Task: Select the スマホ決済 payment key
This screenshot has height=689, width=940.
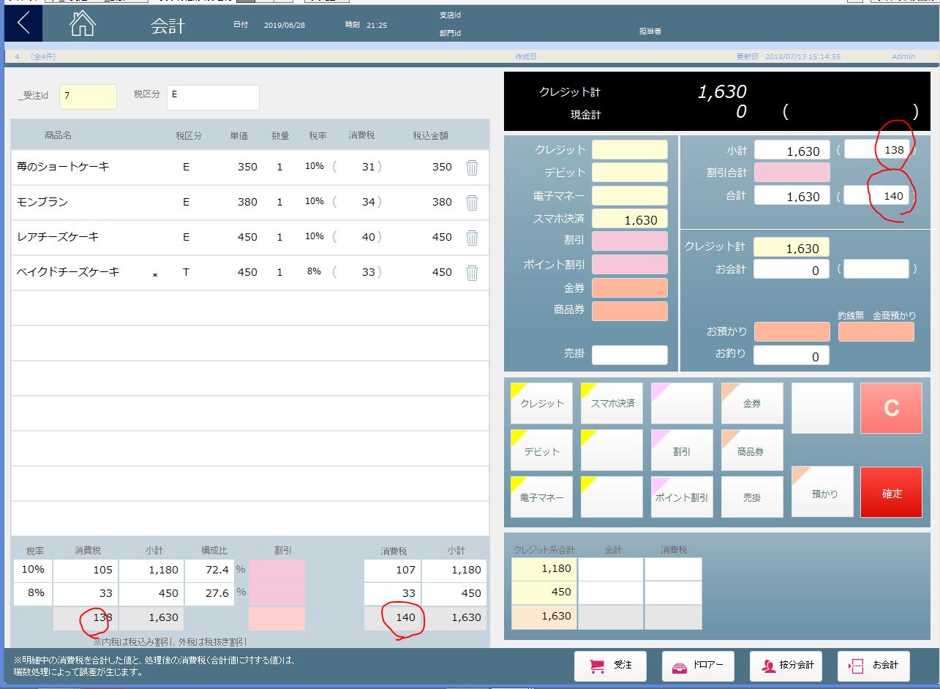Action: click(x=612, y=403)
